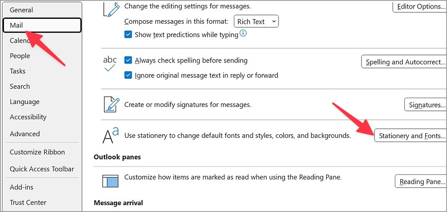Uncheck Ignore original message text option
Viewport: 447px width, 212px height.
pyautogui.click(x=129, y=75)
